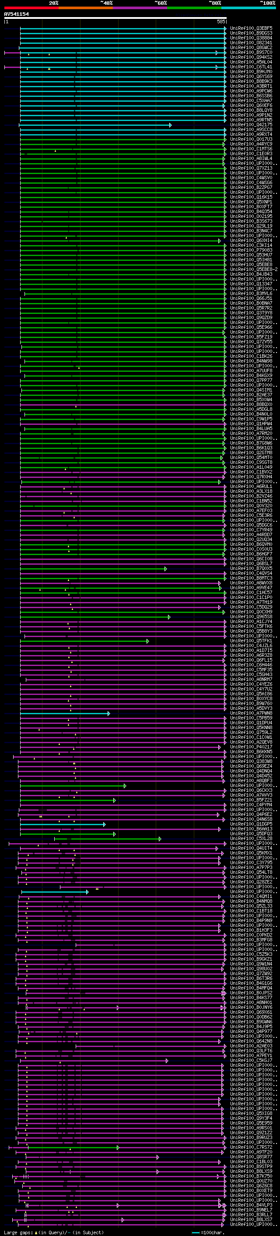
Task: Open the UniRef100_Q94KS2 entry
Action: (251, 57)
